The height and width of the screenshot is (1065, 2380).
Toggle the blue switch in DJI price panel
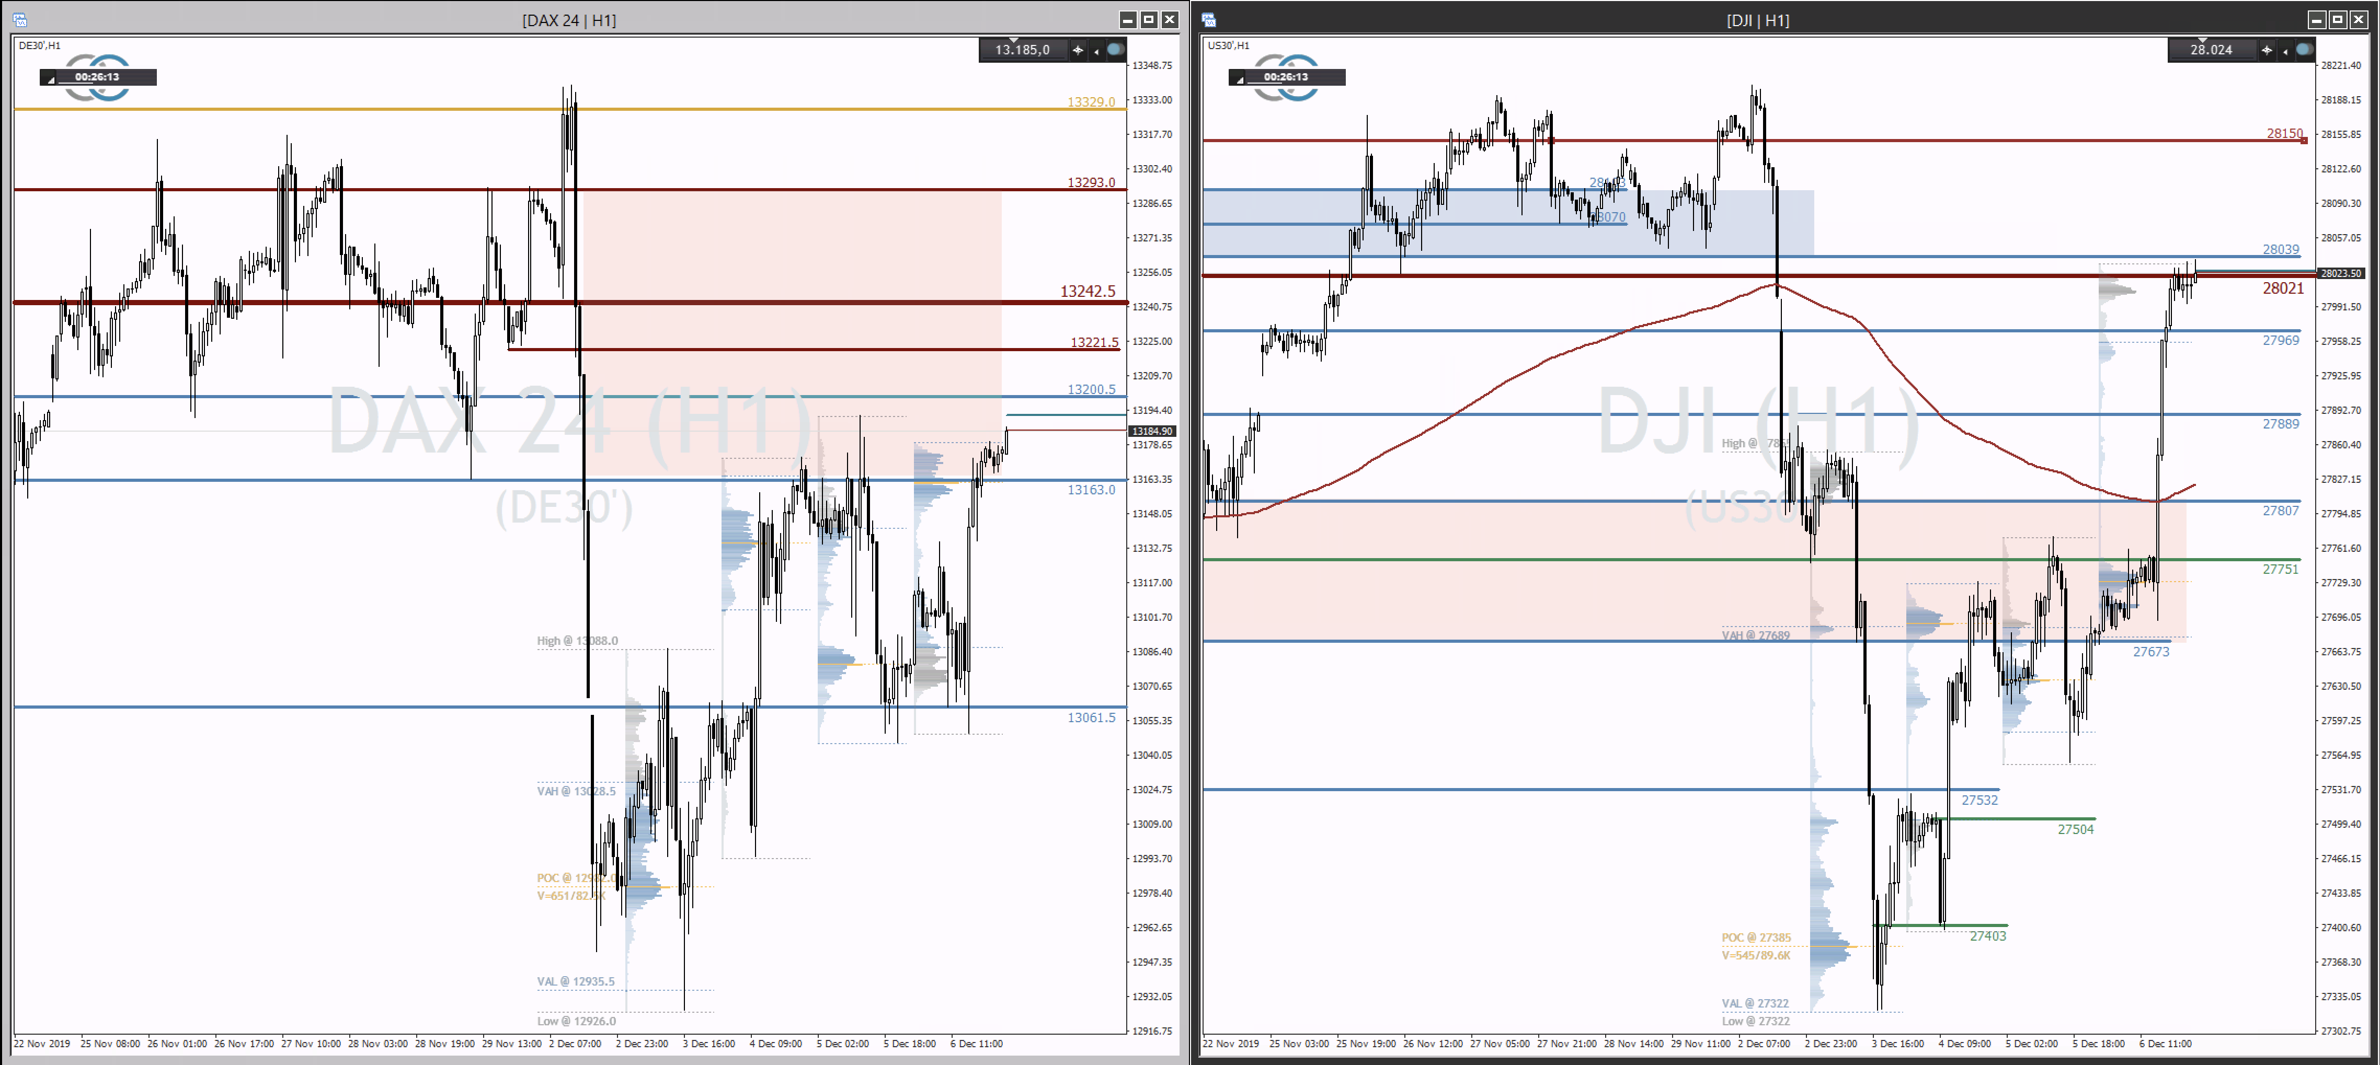point(2305,50)
